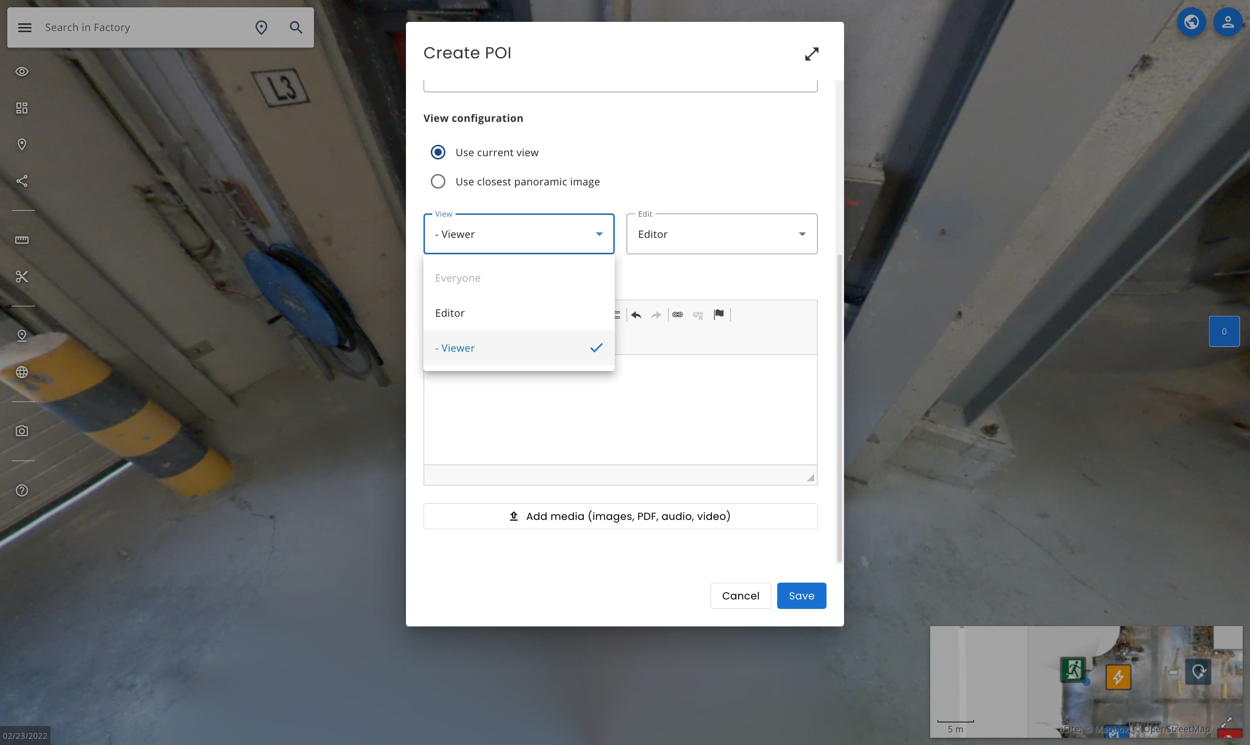Select Editor from the open View dropdown

click(450, 312)
